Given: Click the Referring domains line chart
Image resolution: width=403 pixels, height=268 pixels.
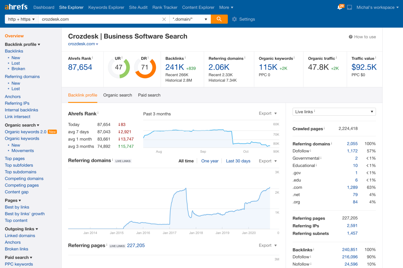Looking at the screenshot, I should click(x=169, y=207).
